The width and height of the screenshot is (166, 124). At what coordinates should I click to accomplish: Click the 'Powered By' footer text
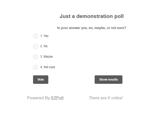point(39,98)
